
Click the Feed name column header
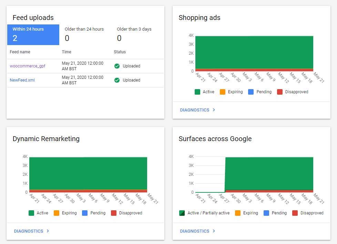click(x=20, y=52)
